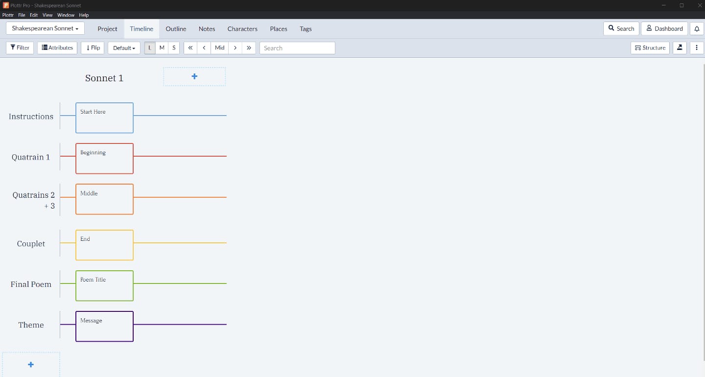Switch to the Timeline tab

(141, 29)
